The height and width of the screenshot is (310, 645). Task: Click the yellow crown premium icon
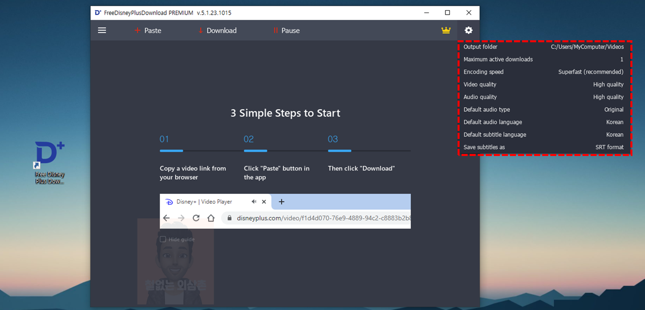tap(446, 30)
